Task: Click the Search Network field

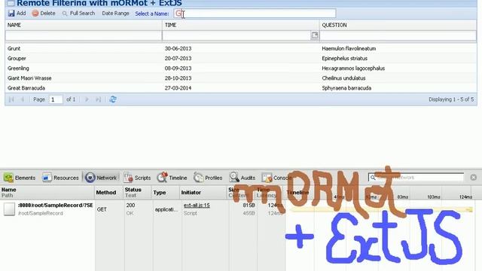Action: pyautogui.click(x=416, y=178)
